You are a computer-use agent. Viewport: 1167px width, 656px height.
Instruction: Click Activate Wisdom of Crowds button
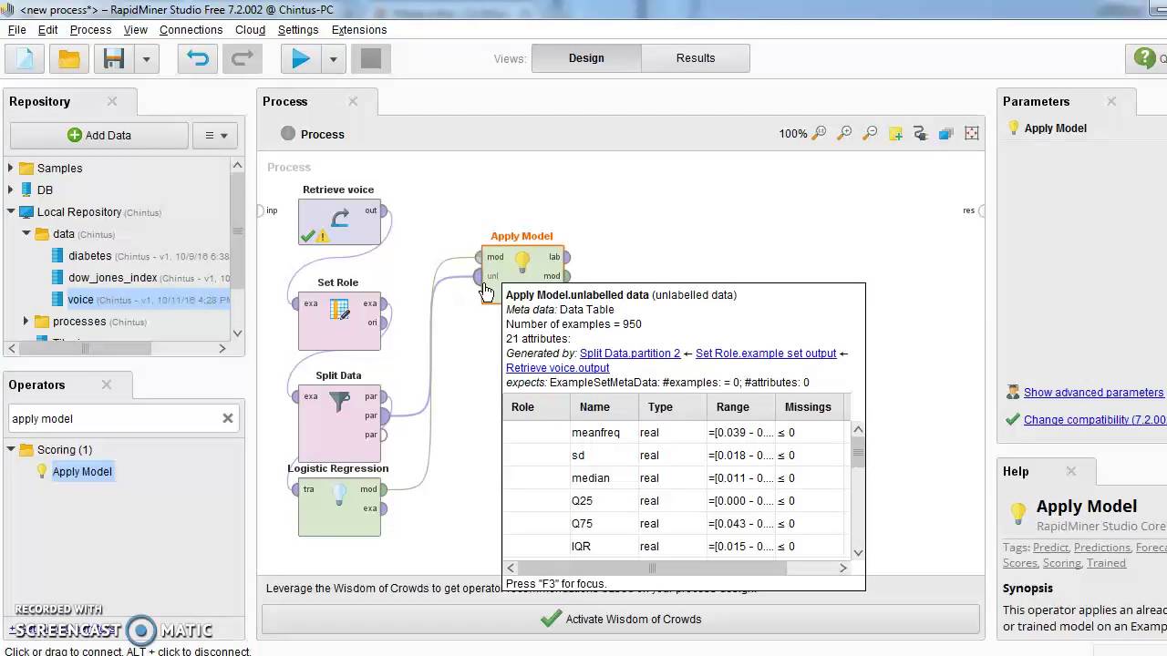(x=621, y=619)
